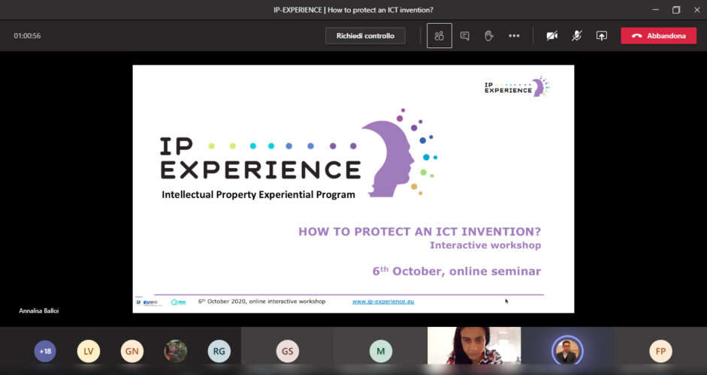Select participant tile GS
Viewport: 707px width, 375px height.
pos(287,351)
